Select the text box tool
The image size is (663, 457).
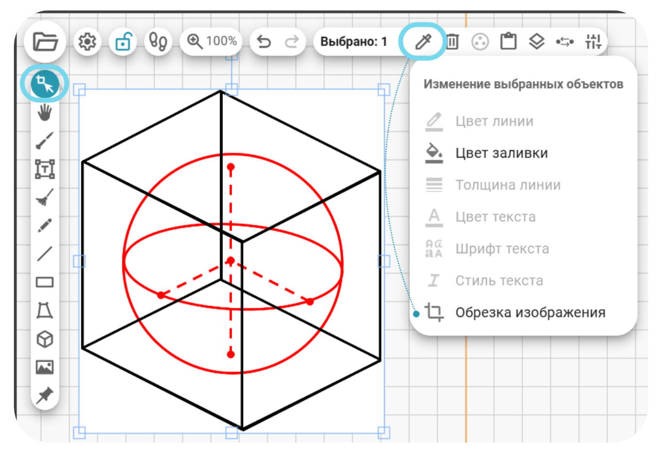click(45, 169)
